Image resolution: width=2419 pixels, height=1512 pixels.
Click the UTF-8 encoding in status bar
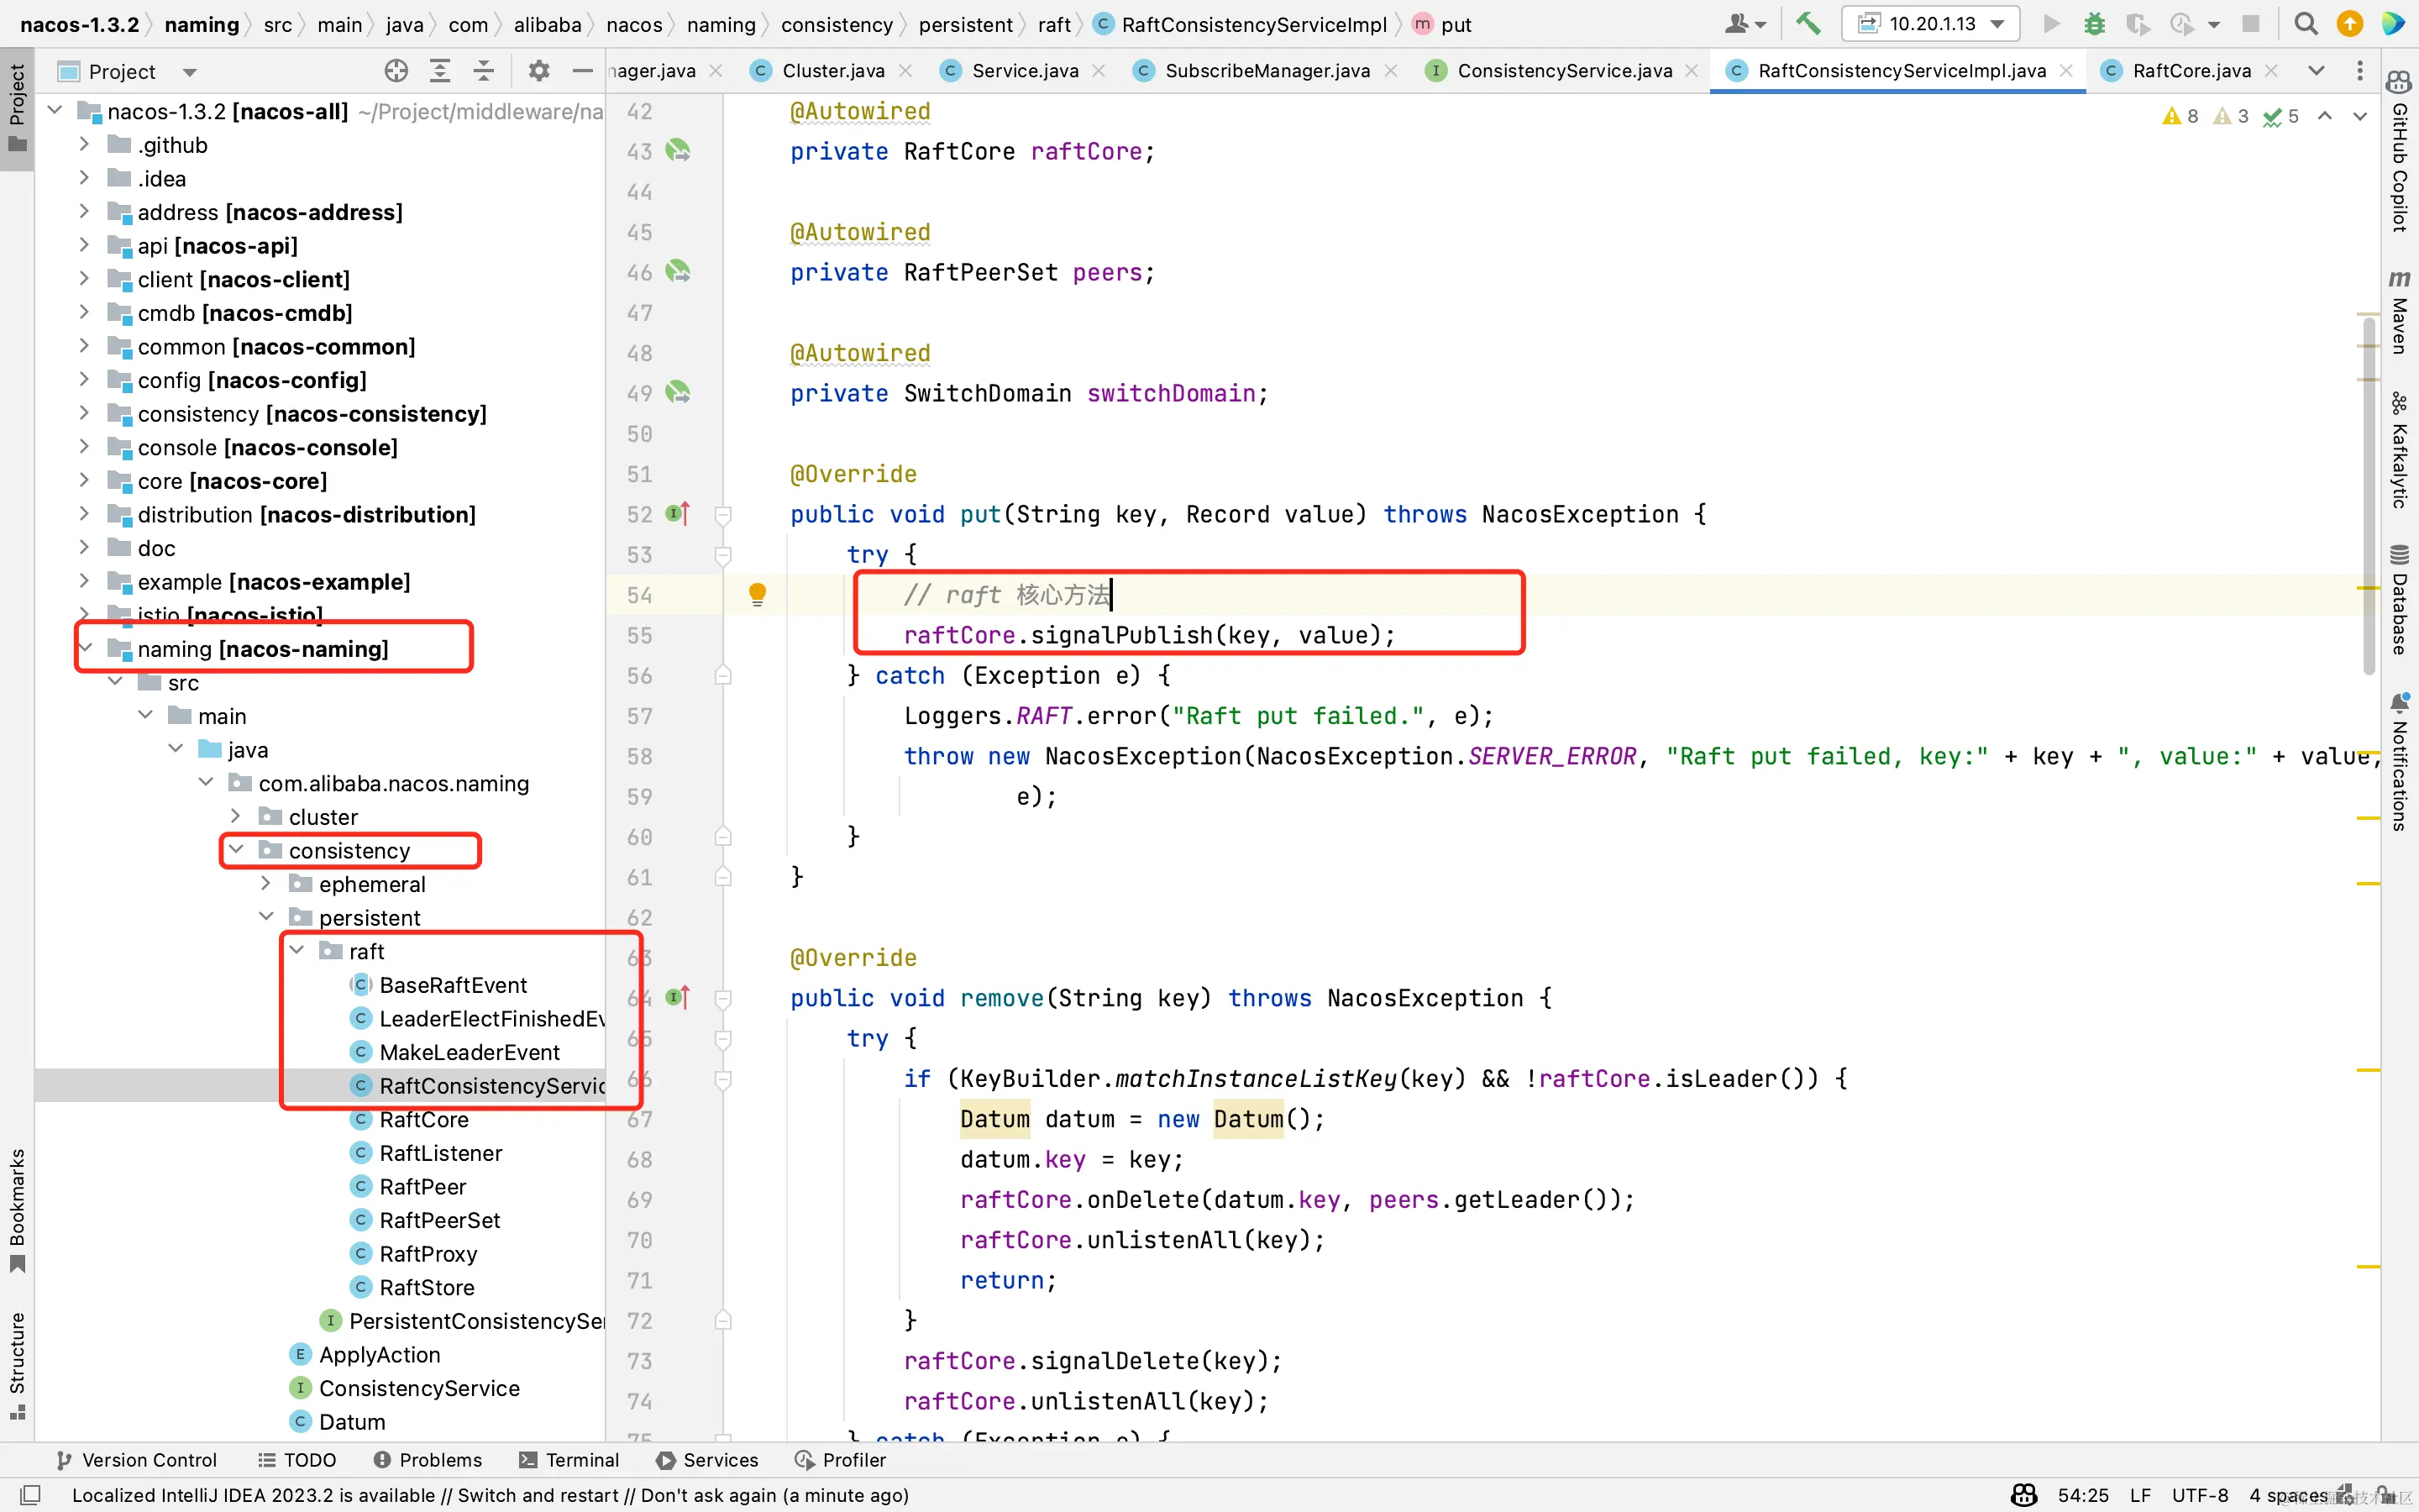[2199, 1495]
